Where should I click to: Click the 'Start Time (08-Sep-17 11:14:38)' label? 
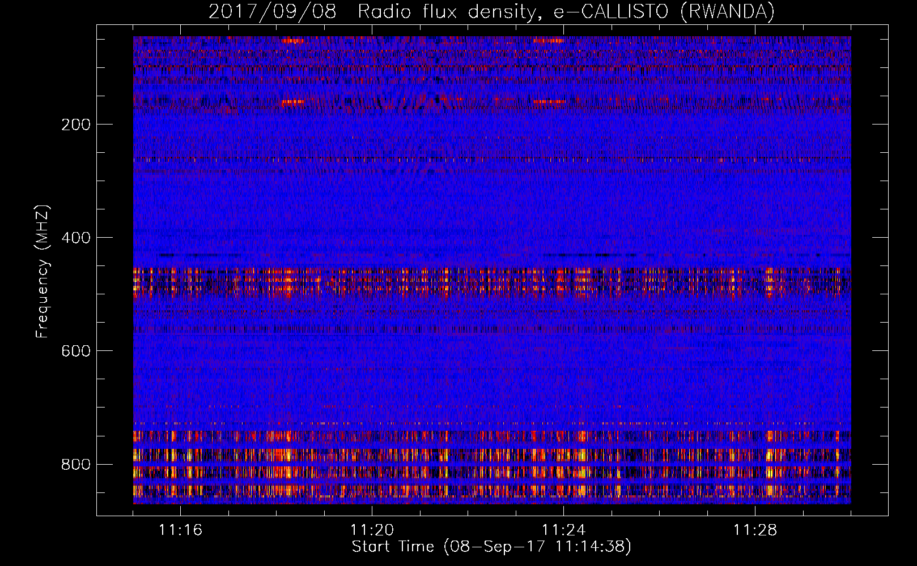[491, 547]
